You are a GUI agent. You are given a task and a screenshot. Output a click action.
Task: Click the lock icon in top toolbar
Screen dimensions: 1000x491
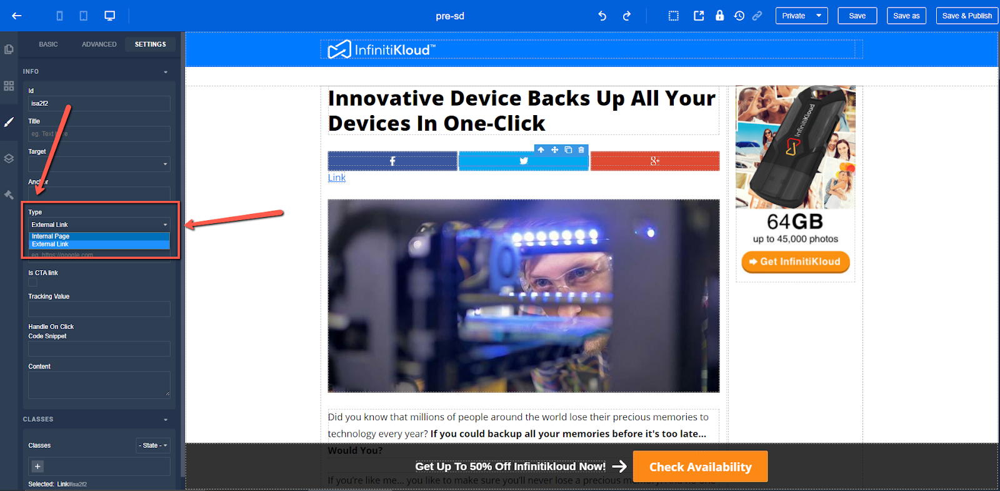(719, 16)
